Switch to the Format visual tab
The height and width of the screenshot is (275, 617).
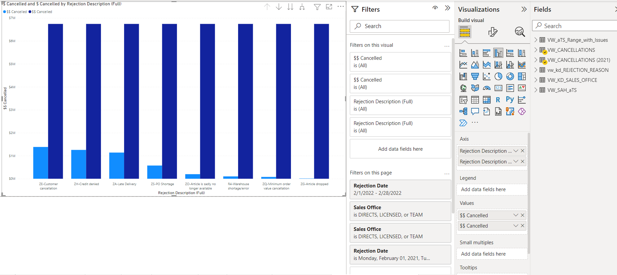[493, 32]
